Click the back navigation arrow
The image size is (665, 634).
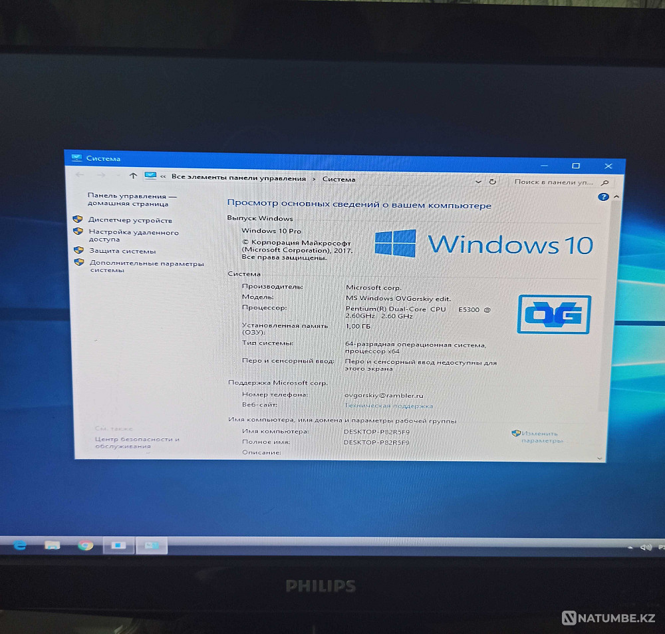(80, 175)
